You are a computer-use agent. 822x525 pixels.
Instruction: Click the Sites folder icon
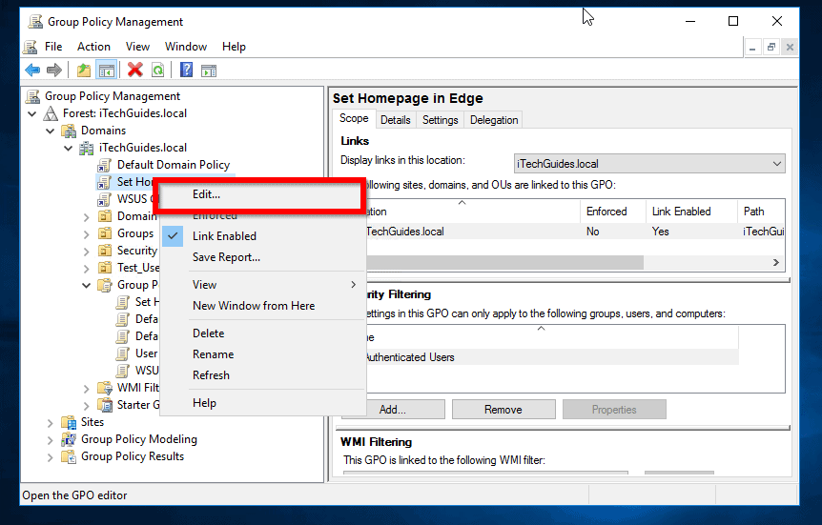(69, 422)
